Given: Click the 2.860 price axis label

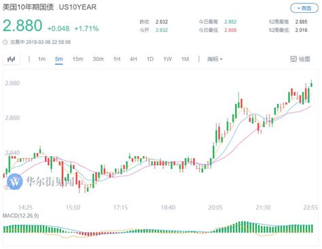Looking at the screenshot, I should click(12, 118).
